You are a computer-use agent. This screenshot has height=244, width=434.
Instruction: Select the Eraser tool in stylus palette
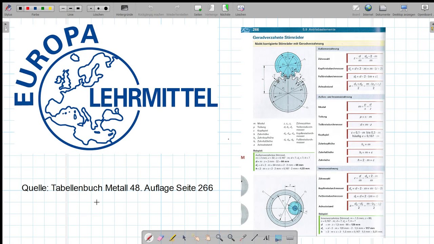(x=161, y=238)
